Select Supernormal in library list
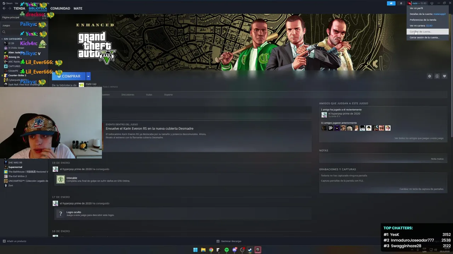Image resolution: width=453 pixels, height=254 pixels. [15, 167]
